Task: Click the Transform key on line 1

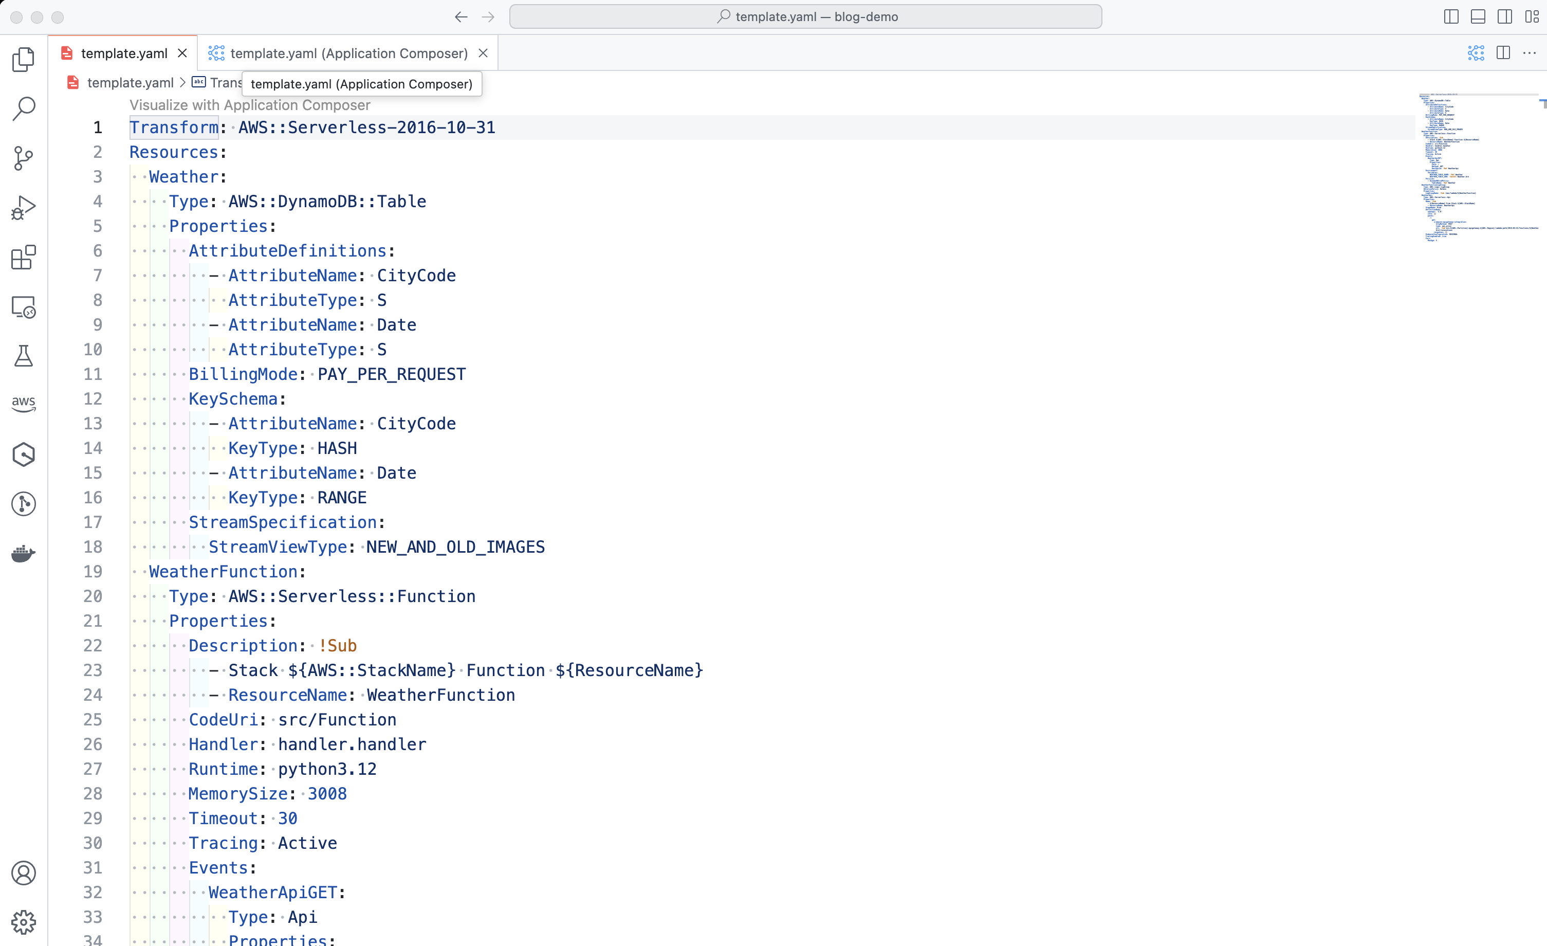Action: (174, 128)
